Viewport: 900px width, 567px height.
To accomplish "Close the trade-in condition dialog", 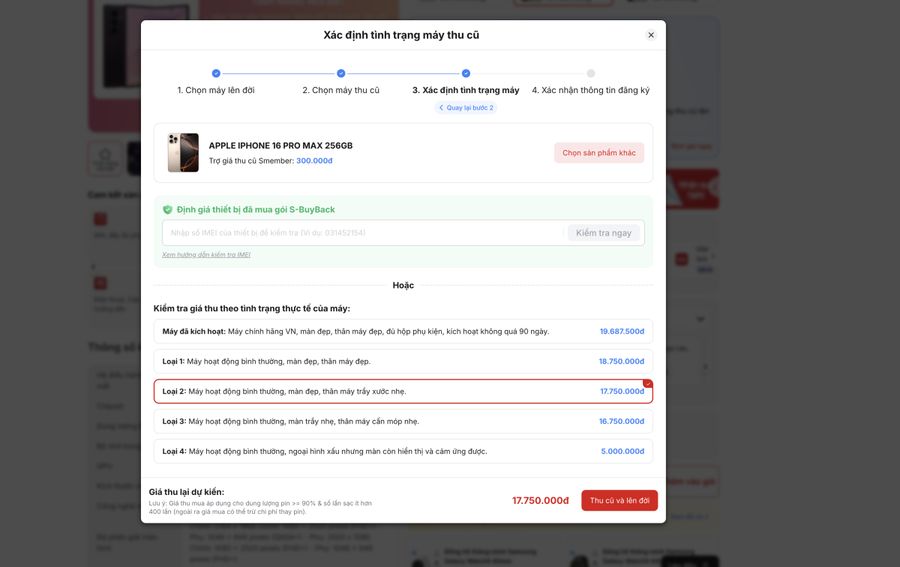I will (651, 35).
